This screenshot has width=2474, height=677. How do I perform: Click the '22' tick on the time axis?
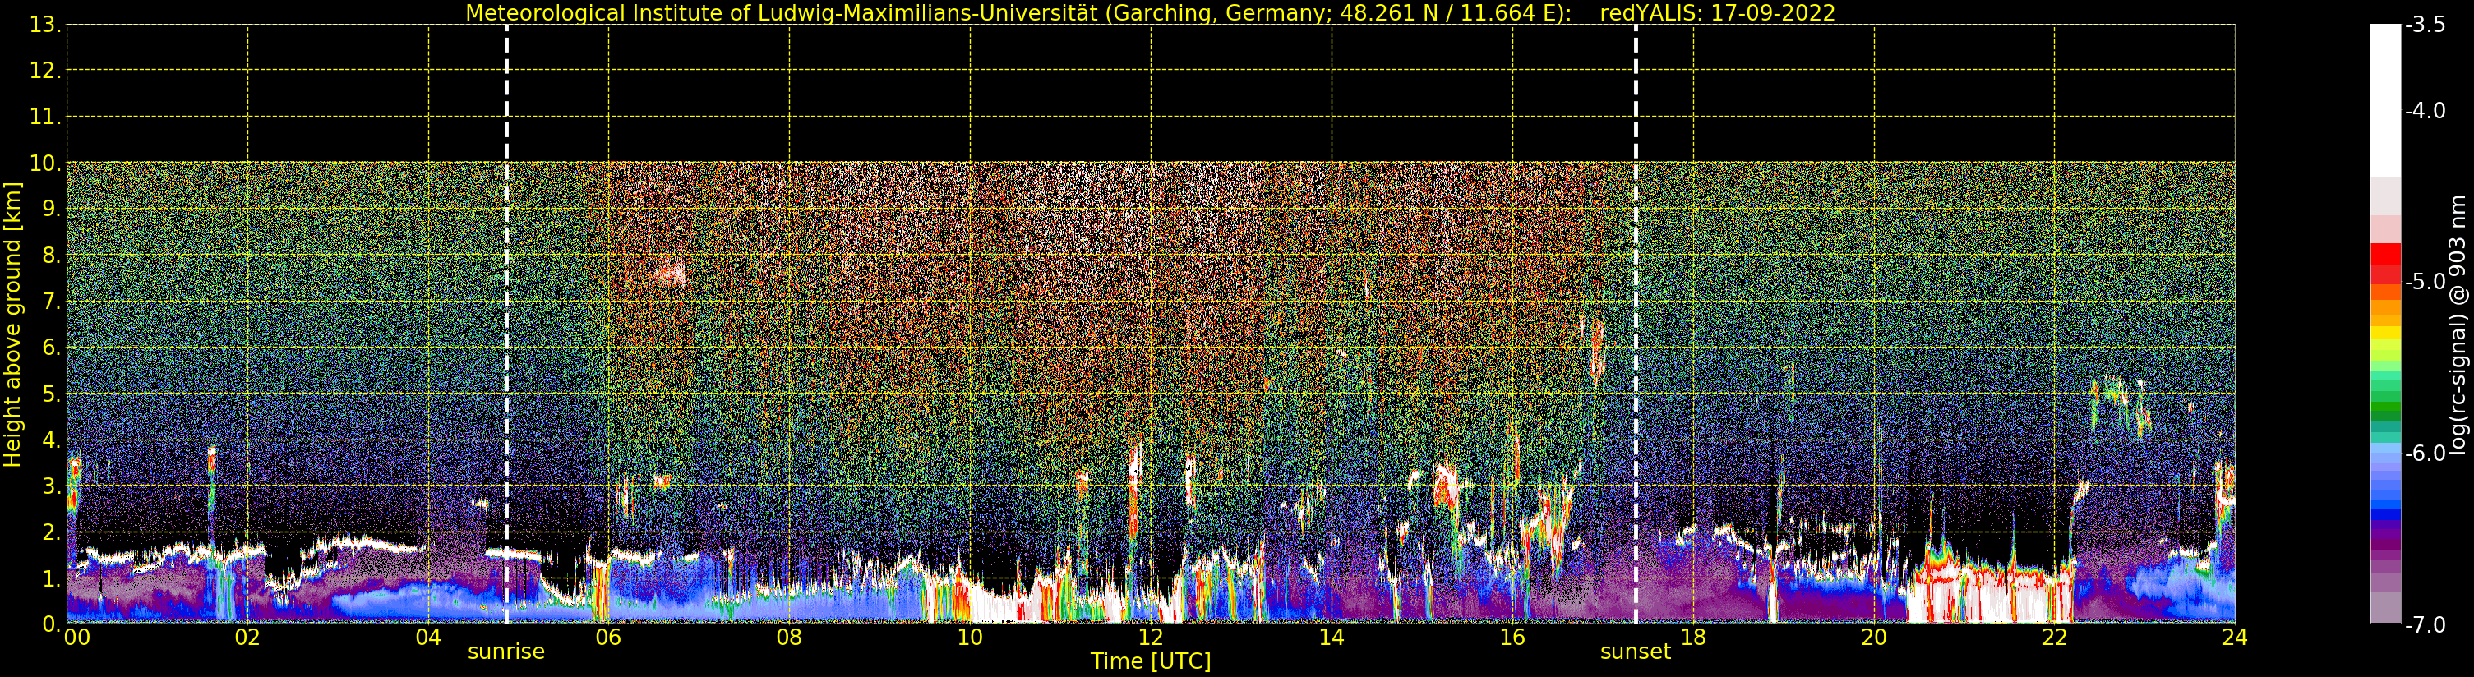(x=2054, y=638)
